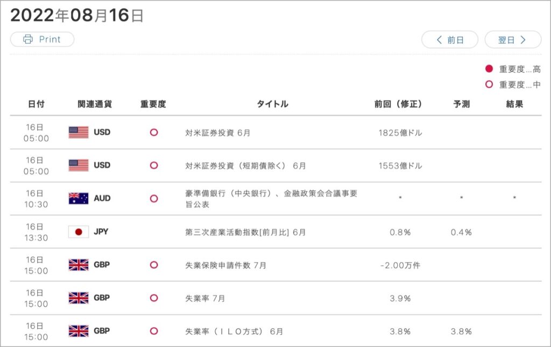Select 対米証券投資（短期債除く） 6月 title
The width and height of the screenshot is (551, 347).
pyautogui.click(x=245, y=166)
